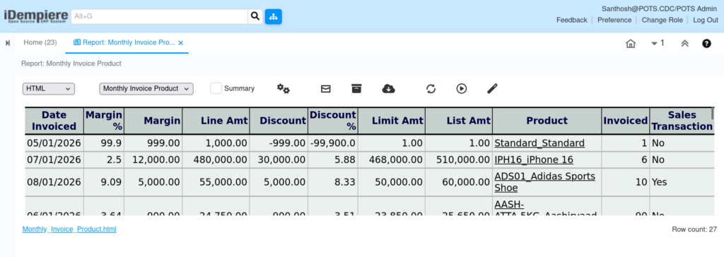The image size is (724, 257).
Task: Click the Feedback link
Action: click(x=571, y=20)
